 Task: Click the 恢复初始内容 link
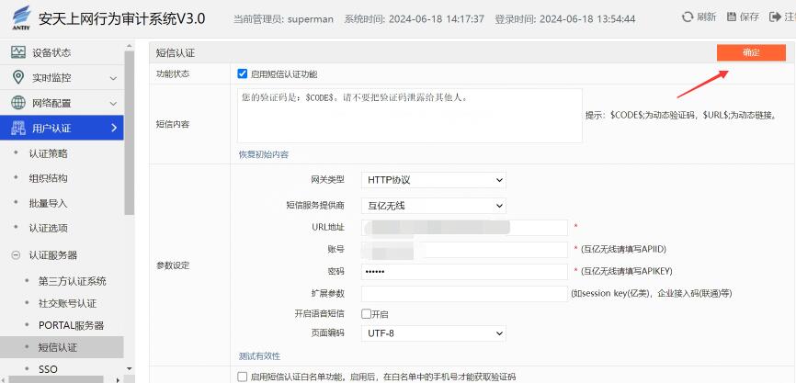coord(263,154)
